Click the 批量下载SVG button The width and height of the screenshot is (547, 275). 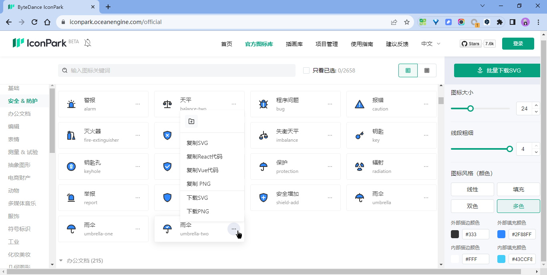497,70
